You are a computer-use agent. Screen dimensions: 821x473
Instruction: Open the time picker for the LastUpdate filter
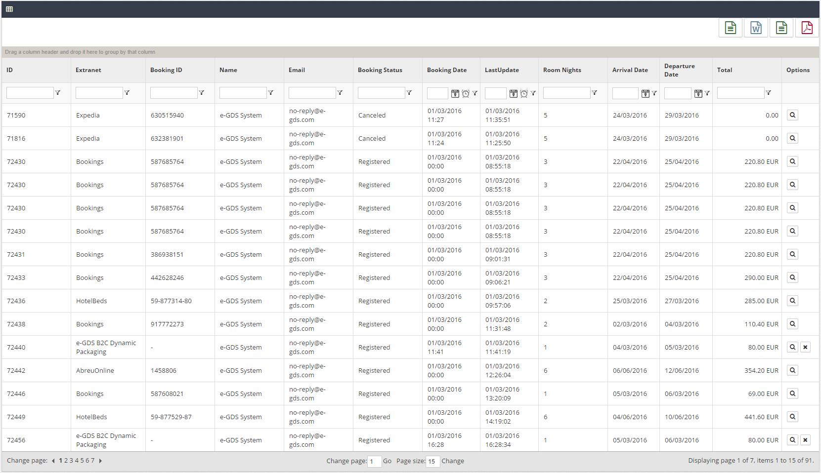[x=524, y=93]
